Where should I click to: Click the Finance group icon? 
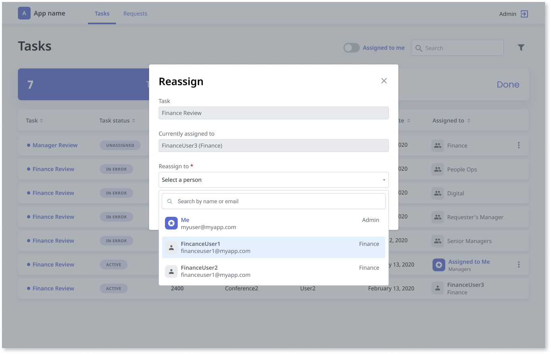point(438,145)
